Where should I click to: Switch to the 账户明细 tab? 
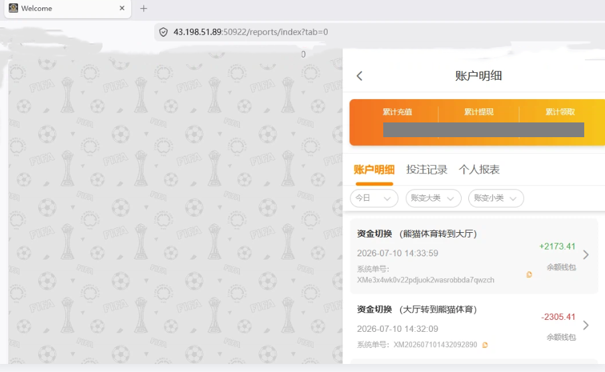click(x=374, y=170)
